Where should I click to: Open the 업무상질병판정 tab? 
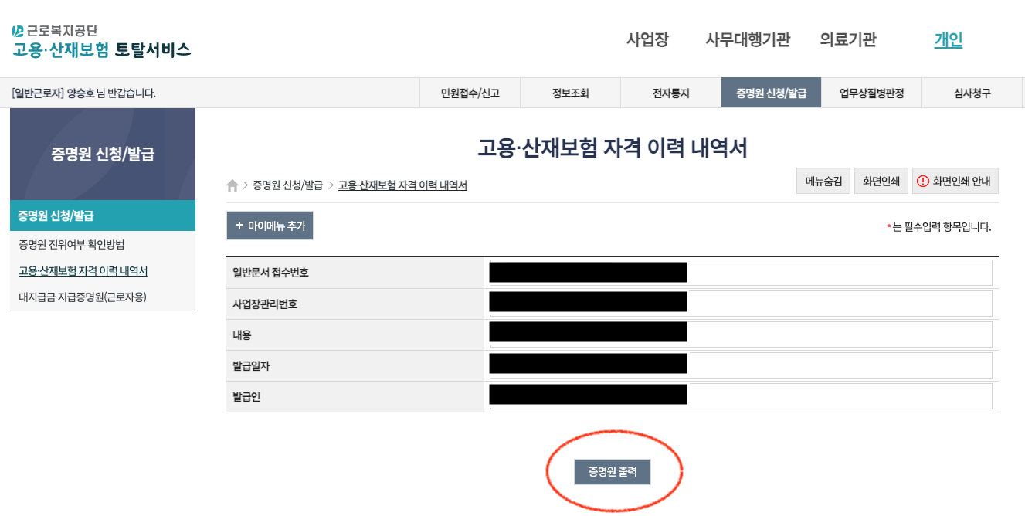(x=871, y=92)
